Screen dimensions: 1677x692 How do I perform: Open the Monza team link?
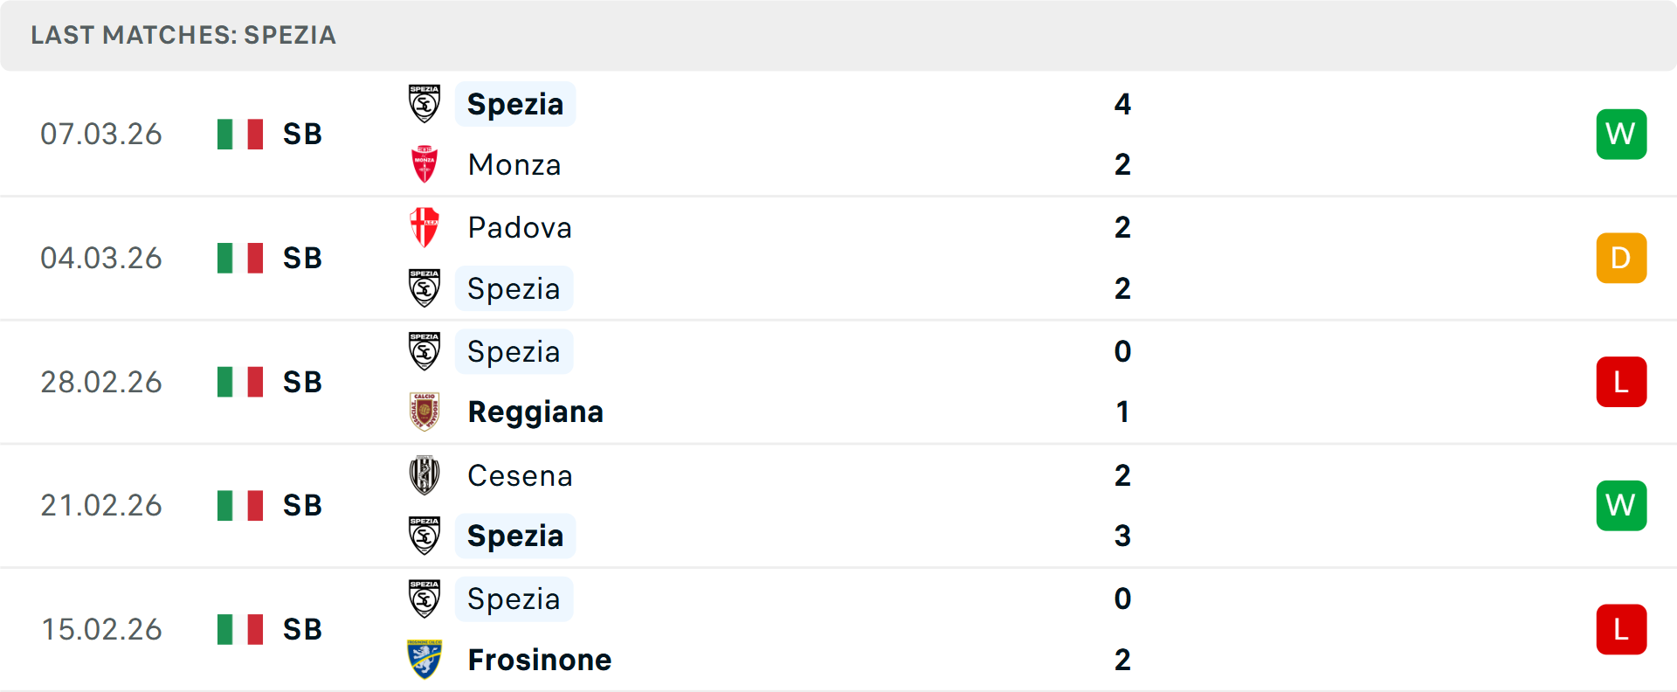tap(514, 164)
